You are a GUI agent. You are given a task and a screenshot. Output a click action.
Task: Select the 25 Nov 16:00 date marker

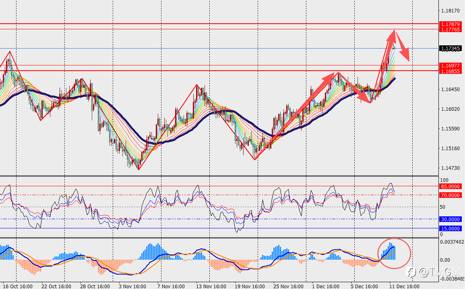[288, 286]
